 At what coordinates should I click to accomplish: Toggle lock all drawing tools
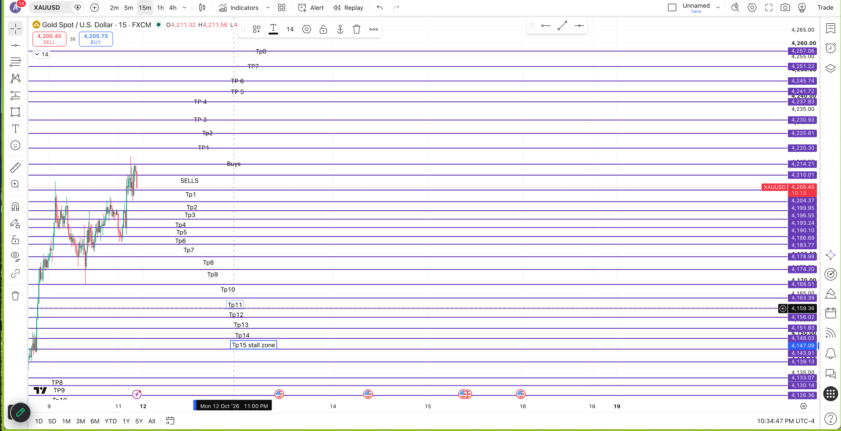pos(15,240)
